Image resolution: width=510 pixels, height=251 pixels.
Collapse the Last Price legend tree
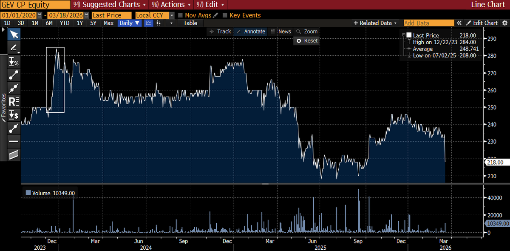[403, 35]
